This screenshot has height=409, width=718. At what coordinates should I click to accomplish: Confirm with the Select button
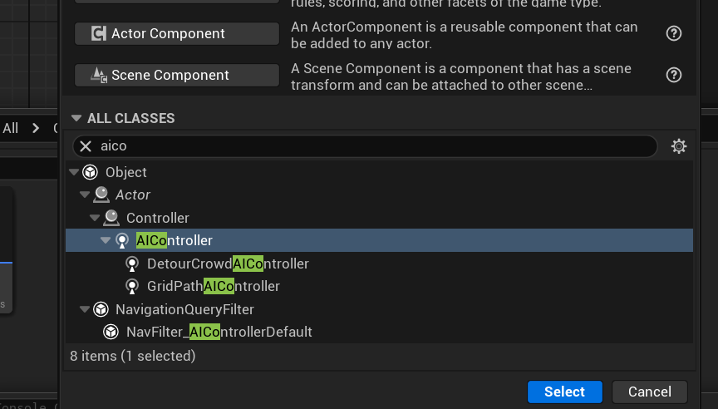[x=564, y=392]
